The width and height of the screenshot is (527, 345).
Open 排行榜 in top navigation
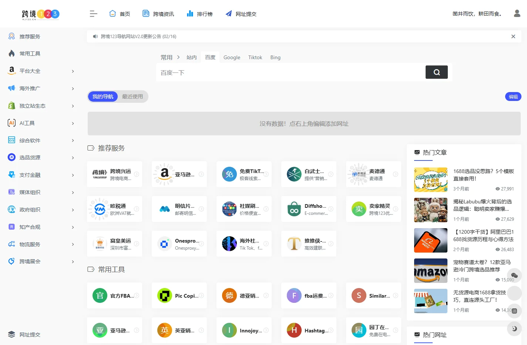click(199, 14)
